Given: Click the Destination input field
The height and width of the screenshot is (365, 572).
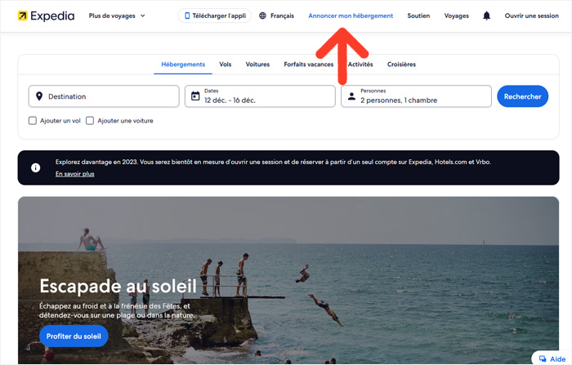Looking at the screenshot, I should 104,96.
